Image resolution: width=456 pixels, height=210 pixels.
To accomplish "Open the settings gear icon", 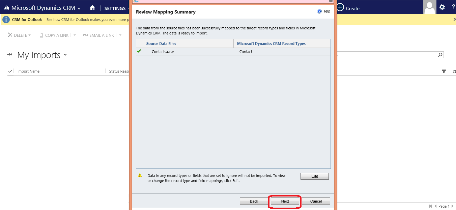I will (442, 7).
